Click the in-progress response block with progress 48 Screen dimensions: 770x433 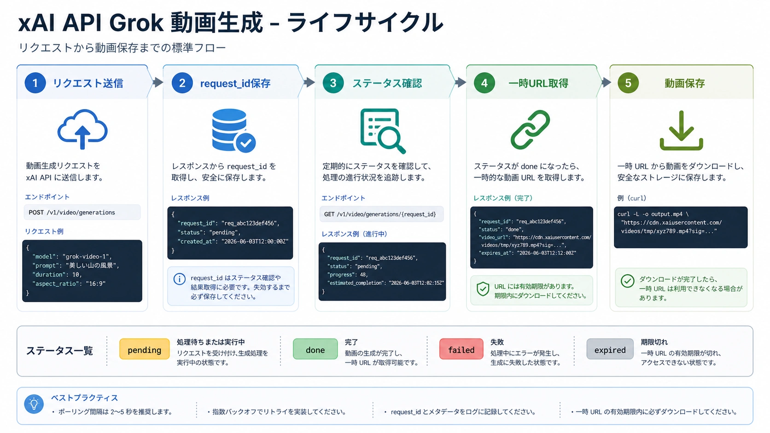(x=382, y=271)
